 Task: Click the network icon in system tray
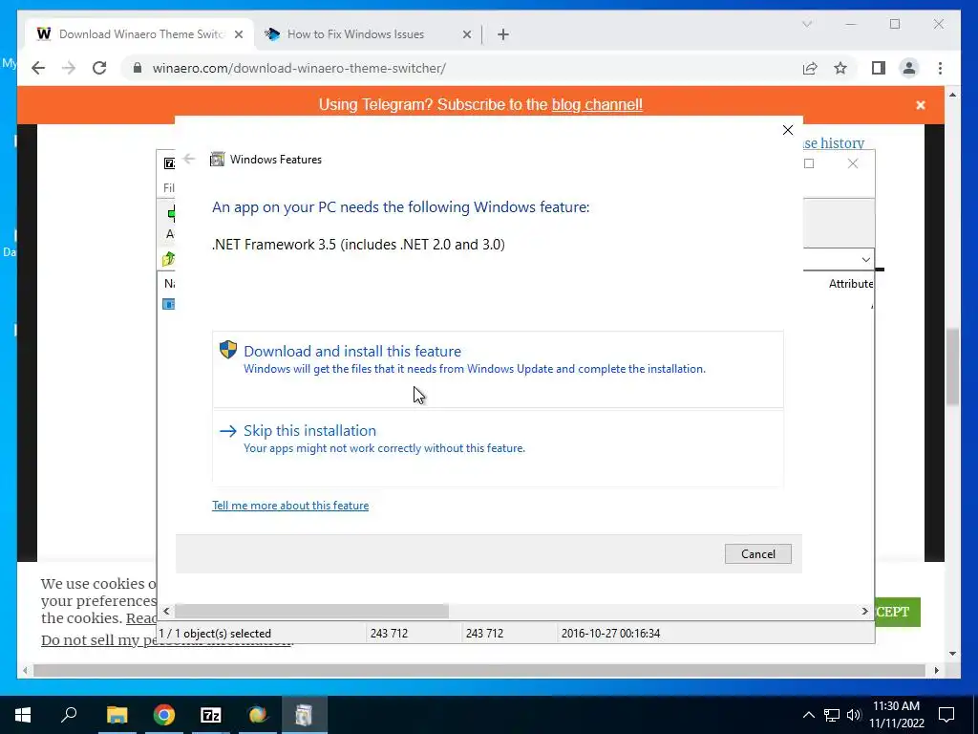pos(832,715)
